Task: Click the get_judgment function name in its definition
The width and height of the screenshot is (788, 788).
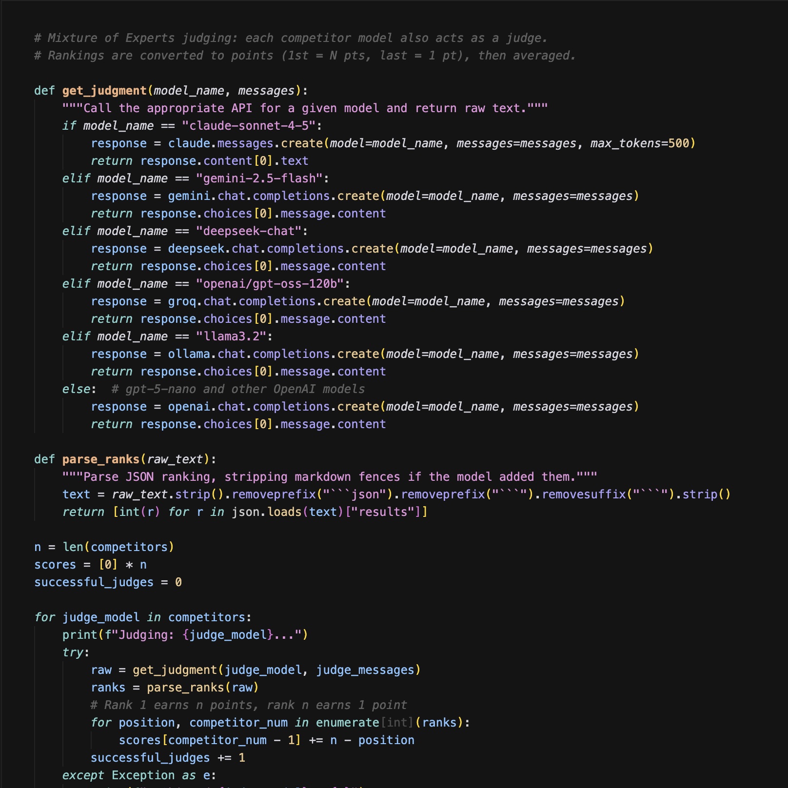Action: 104,91
